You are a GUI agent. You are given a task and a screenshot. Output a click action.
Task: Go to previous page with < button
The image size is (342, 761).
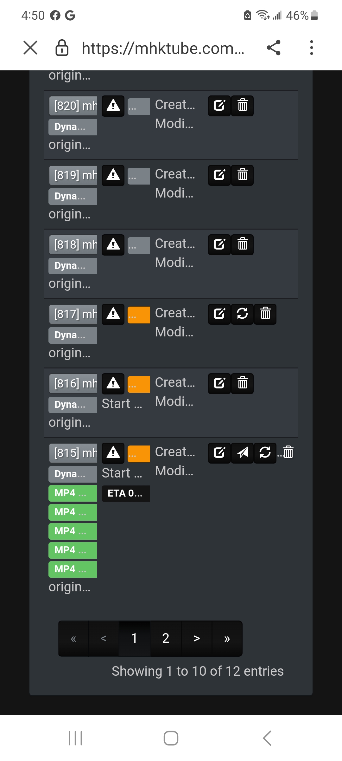point(104,639)
